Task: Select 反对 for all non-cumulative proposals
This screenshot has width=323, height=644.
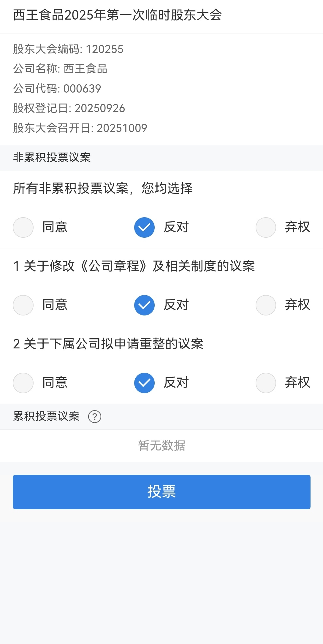Action: pos(144,228)
